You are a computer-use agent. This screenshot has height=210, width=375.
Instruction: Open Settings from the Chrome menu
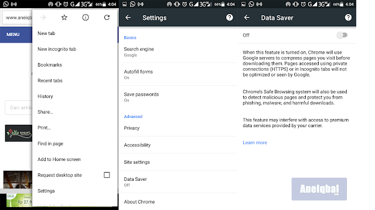tap(74, 191)
